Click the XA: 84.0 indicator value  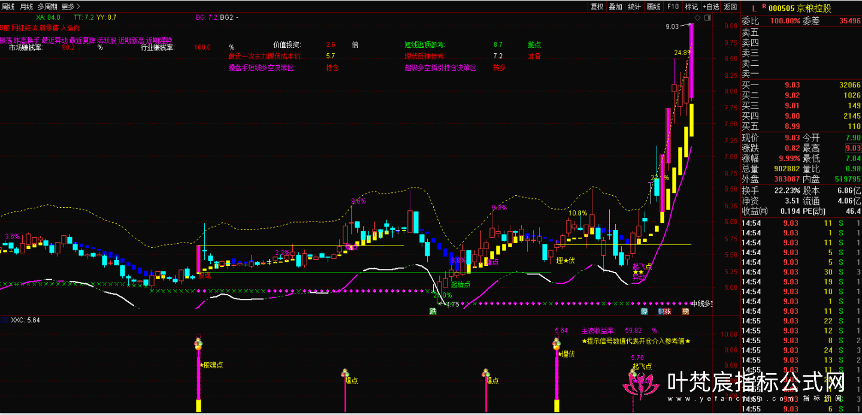click(x=48, y=17)
